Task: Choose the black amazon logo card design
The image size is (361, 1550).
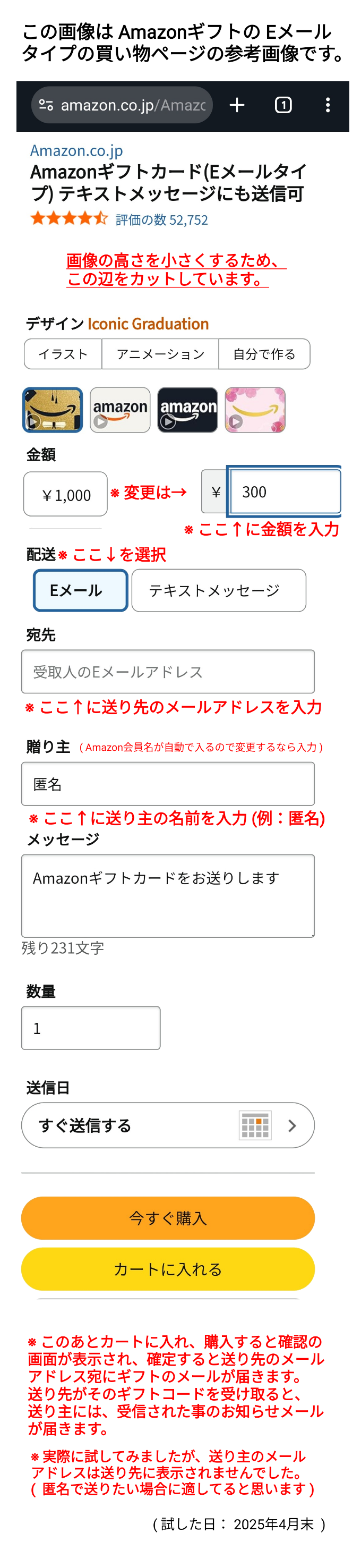Action: coord(187,410)
